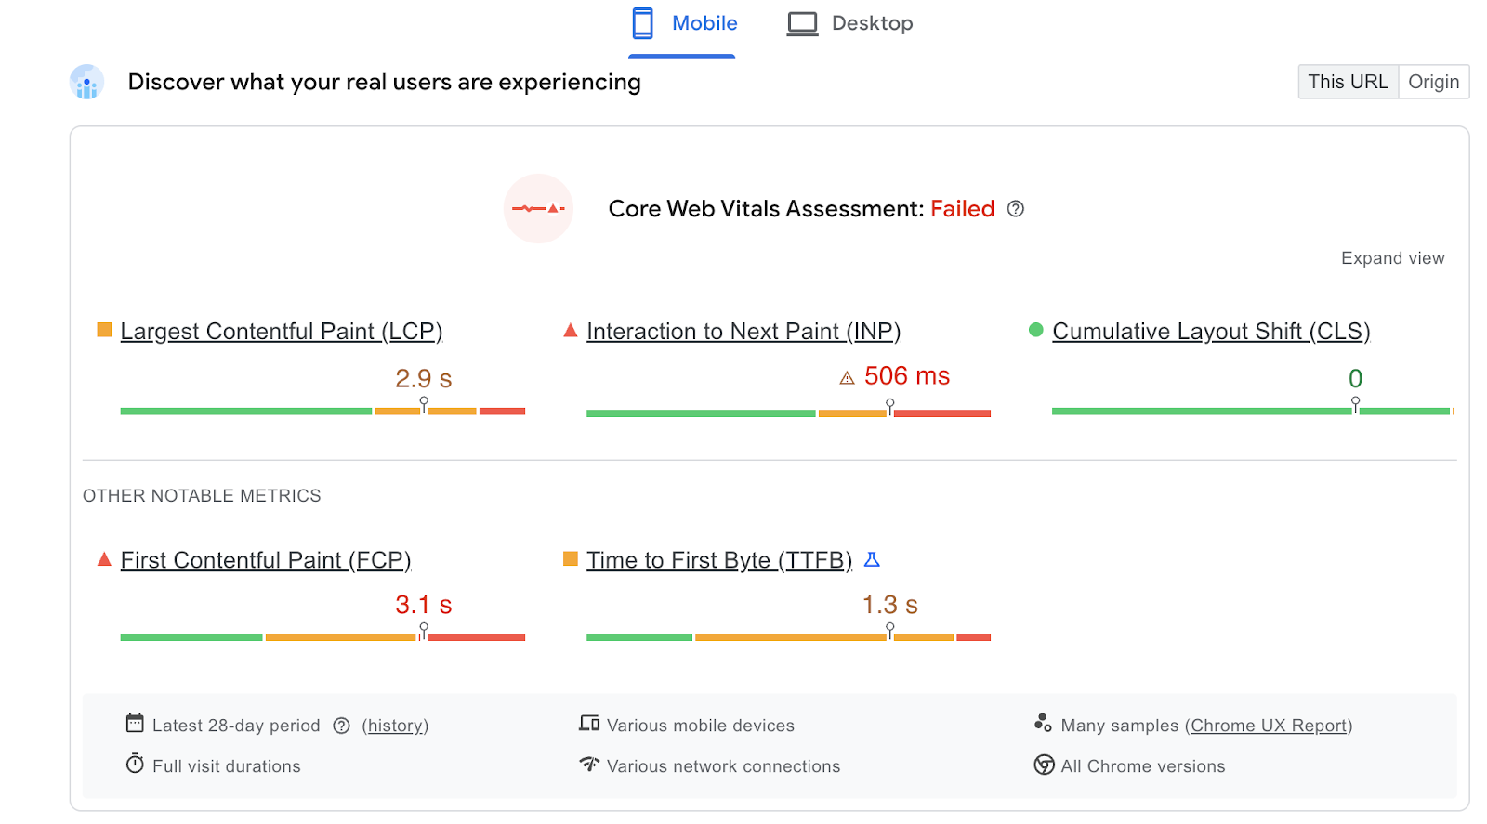Click the TTFB experimental flask icon
Viewport: 1487px width, 824px height.
[x=872, y=559]
